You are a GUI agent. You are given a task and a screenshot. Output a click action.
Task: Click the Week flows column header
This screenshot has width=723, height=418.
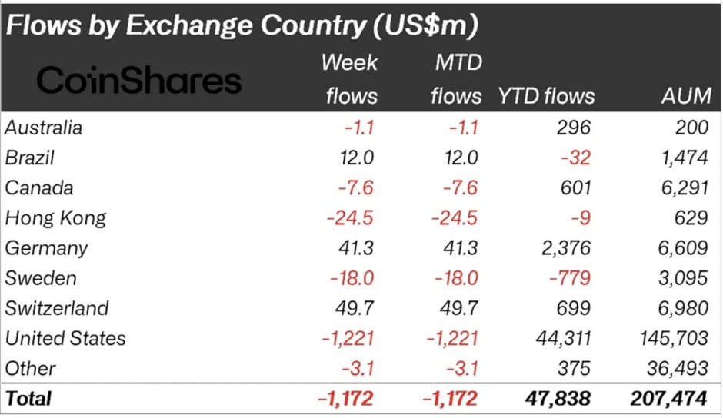(350, 79)
